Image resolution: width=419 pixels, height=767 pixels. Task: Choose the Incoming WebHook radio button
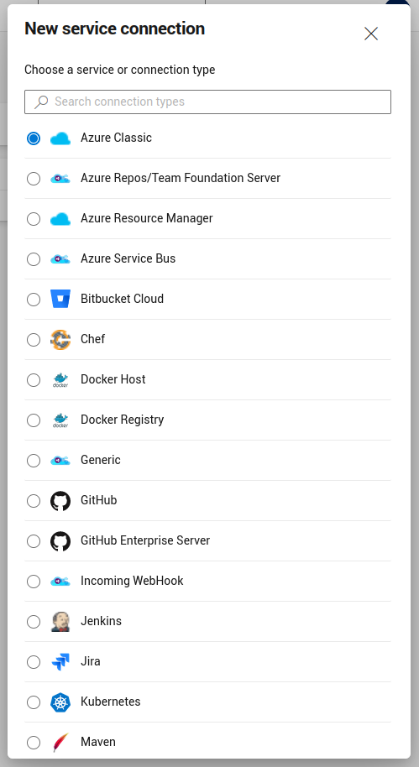(x=34, y=581)
